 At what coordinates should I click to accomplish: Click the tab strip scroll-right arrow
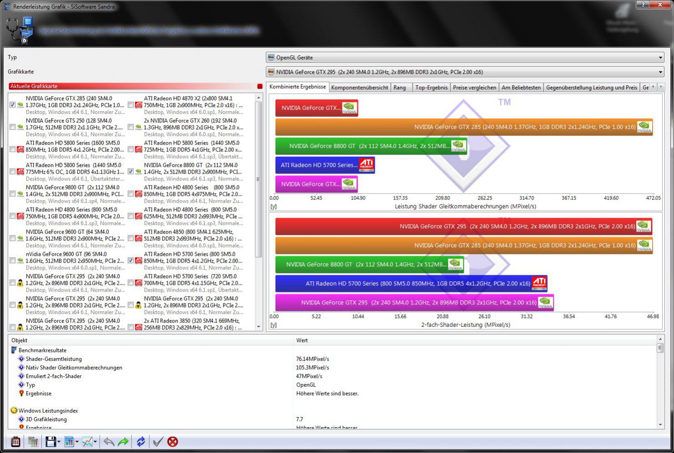coord(661,87)
